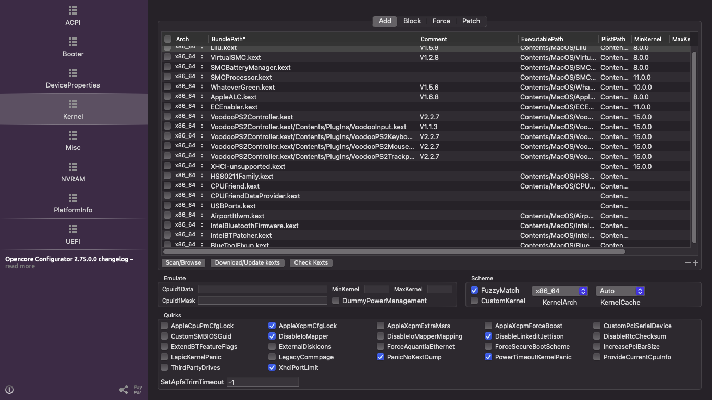The height and width of the screenshot is (400, 712).
Task: Open the UEFI section
Action: (x=73, y=234)
